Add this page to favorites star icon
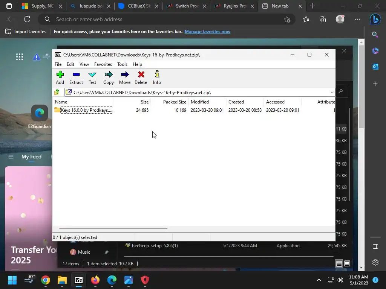The height and width of the screenshot is (289, 386). pyautogui.click(x=287, y=19)
